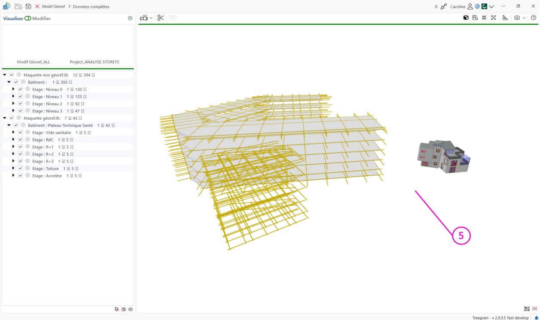Collapse the Maquette non géoréf.ifc node
Viewport: 541px width, 320px height.
click(5, 75)
